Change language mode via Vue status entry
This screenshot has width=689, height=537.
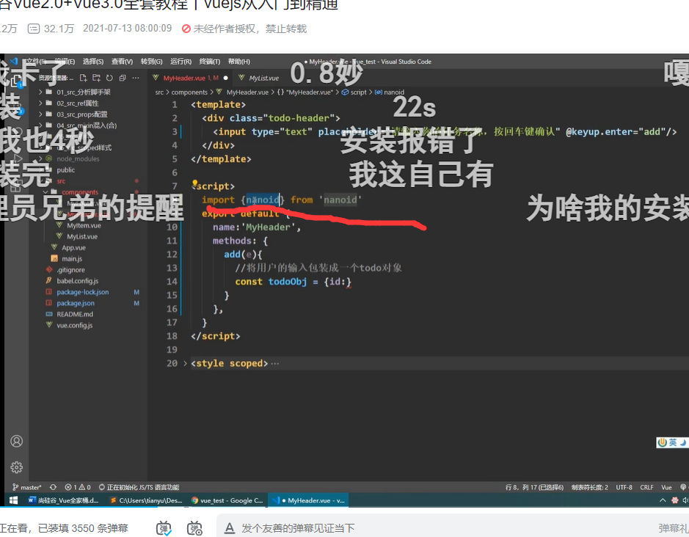point(666,487)
